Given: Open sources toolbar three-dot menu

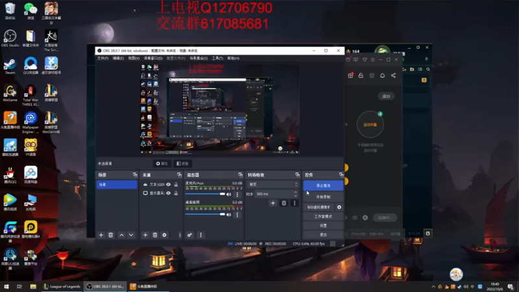Looking at the screenshot, I should (180, 235).
